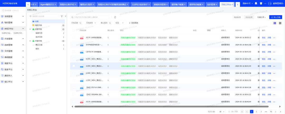The image size is (285, 114).
Task: Collapse the 外部文档 tree node
Action: (30, 41)
